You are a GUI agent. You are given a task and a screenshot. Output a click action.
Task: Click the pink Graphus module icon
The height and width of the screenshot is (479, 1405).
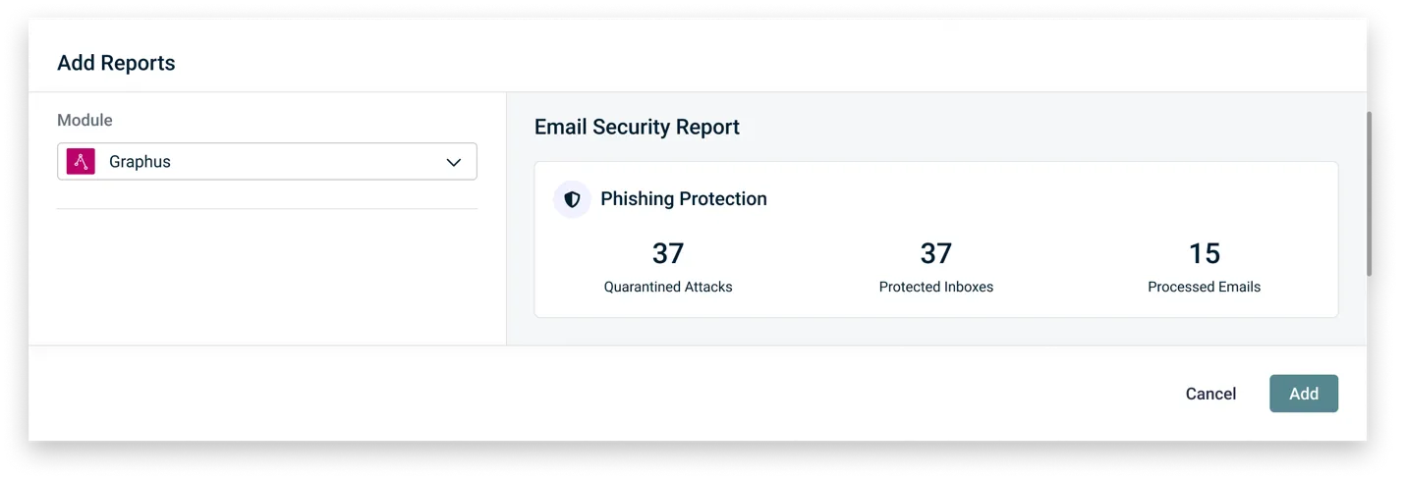tap(81, 162)
